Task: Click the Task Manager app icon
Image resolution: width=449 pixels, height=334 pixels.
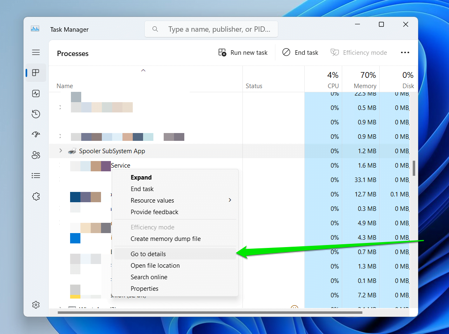Action: tap(35, 29)
